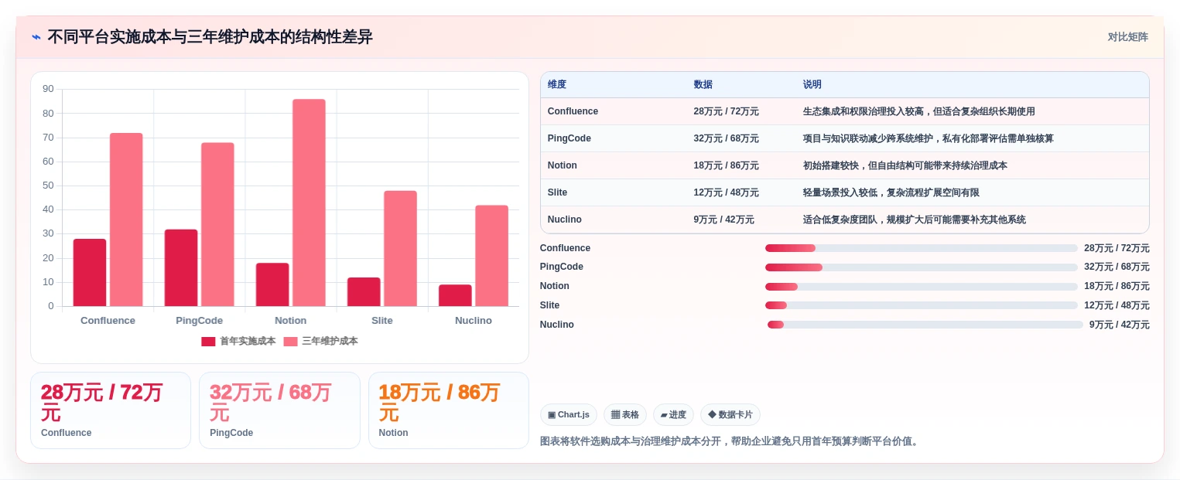The height and width of the screenshot is (480, 1180).
Task: Select the 表格 tag chip
Action: tap(624, 414)
